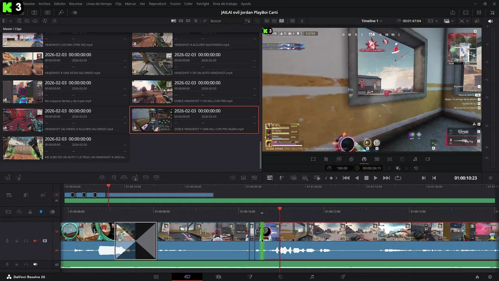The image size is (499, 281).
Task: Click the Import Media icon
Action: (x=19, y=21)
